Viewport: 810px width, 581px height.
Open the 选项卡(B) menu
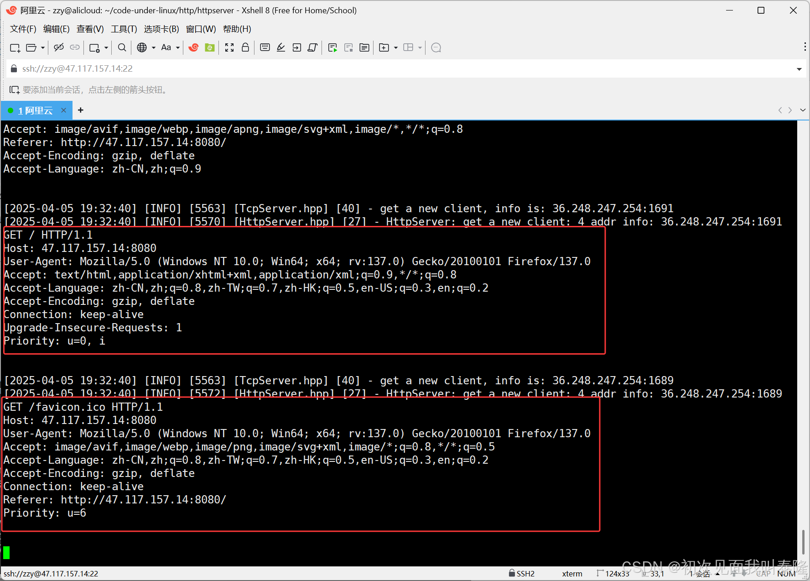point(161,29)
